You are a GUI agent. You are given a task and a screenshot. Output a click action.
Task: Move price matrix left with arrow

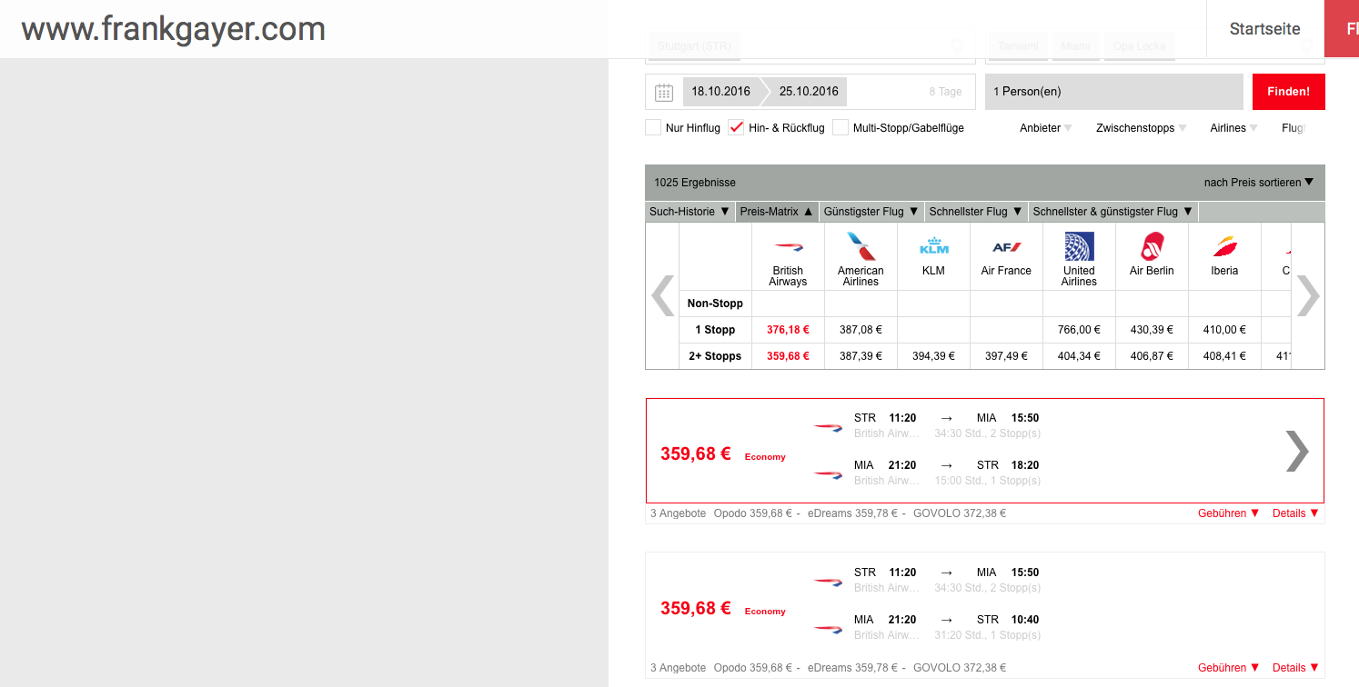pyautogui.click(x=662, y=295)
